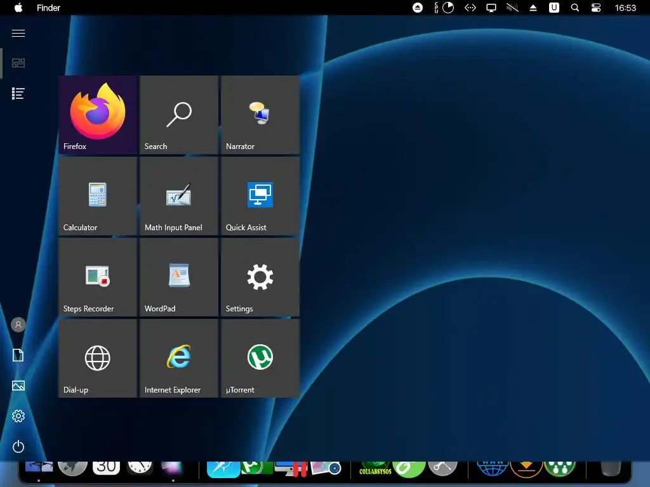Click the plain eject triangle icon
This screenshot has width=650, height=487.
coord(533,8)
